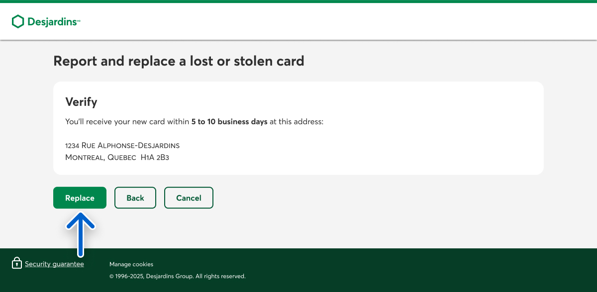This screenshot has width=597, height=292.
Task: Click the page title about lost or stolen card
Action: tap(179, 61)
